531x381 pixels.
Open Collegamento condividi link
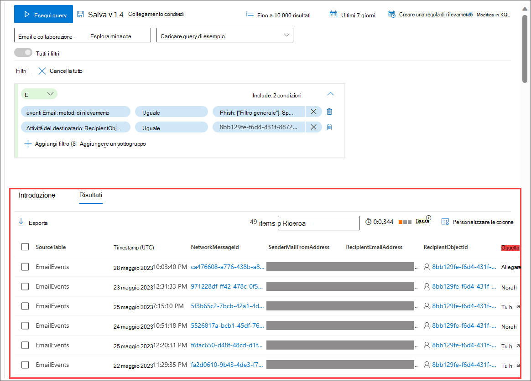(x=156, y=14)
